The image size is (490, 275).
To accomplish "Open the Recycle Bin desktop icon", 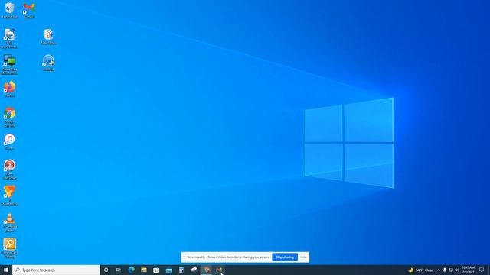I will 10,10.
